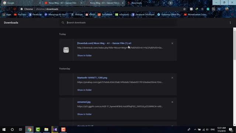Open the red Camtasia recorder taskbar icon
Image resolution: width=236 pixels, height=133 pixels.
(63, 130)
